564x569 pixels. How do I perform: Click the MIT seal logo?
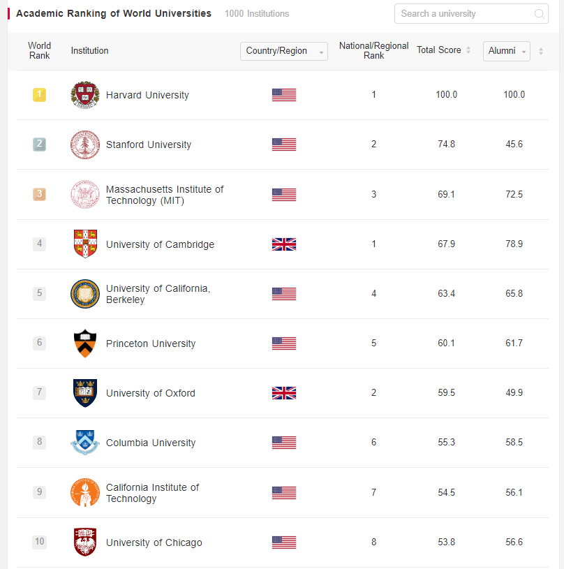click(x=85, y=195)
